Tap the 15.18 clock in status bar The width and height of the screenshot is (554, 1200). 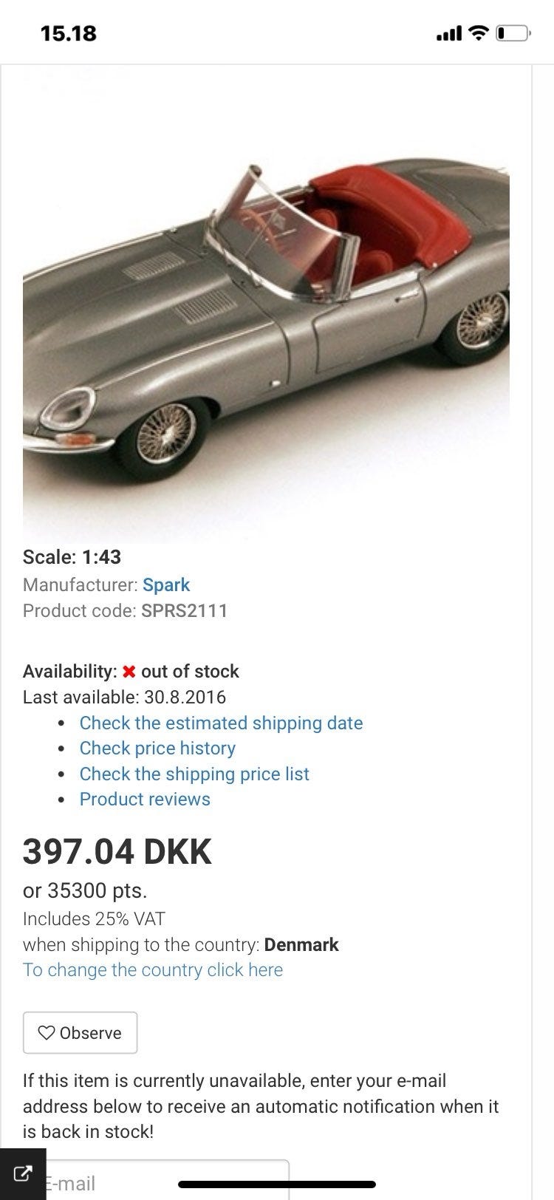(x=69, y=33)
